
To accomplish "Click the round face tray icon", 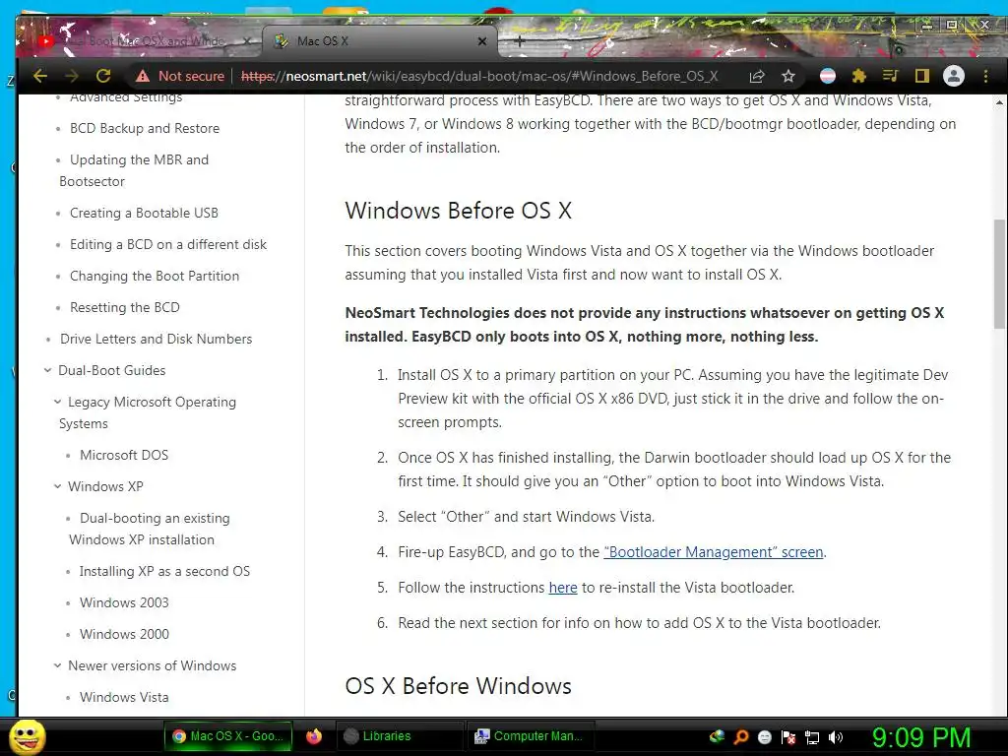I will tap(764, 737).
